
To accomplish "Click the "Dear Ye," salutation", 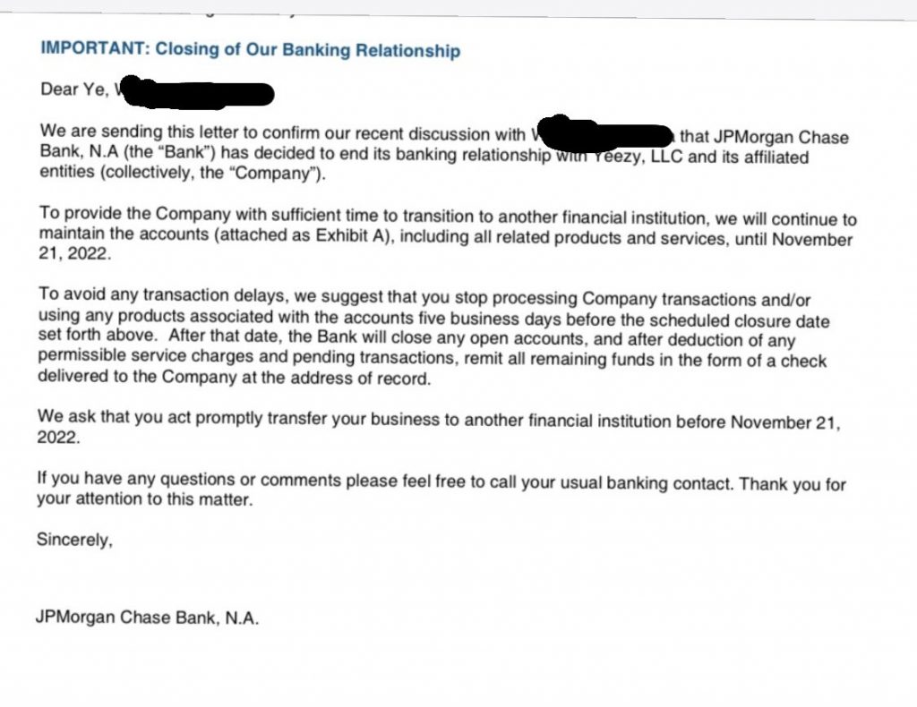I will (x=74, y=89).
